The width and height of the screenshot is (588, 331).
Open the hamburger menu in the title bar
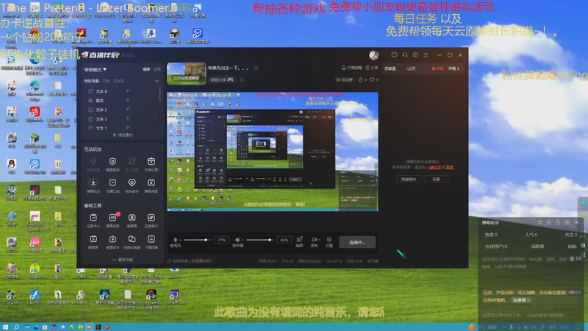click(x=426, y=54)
